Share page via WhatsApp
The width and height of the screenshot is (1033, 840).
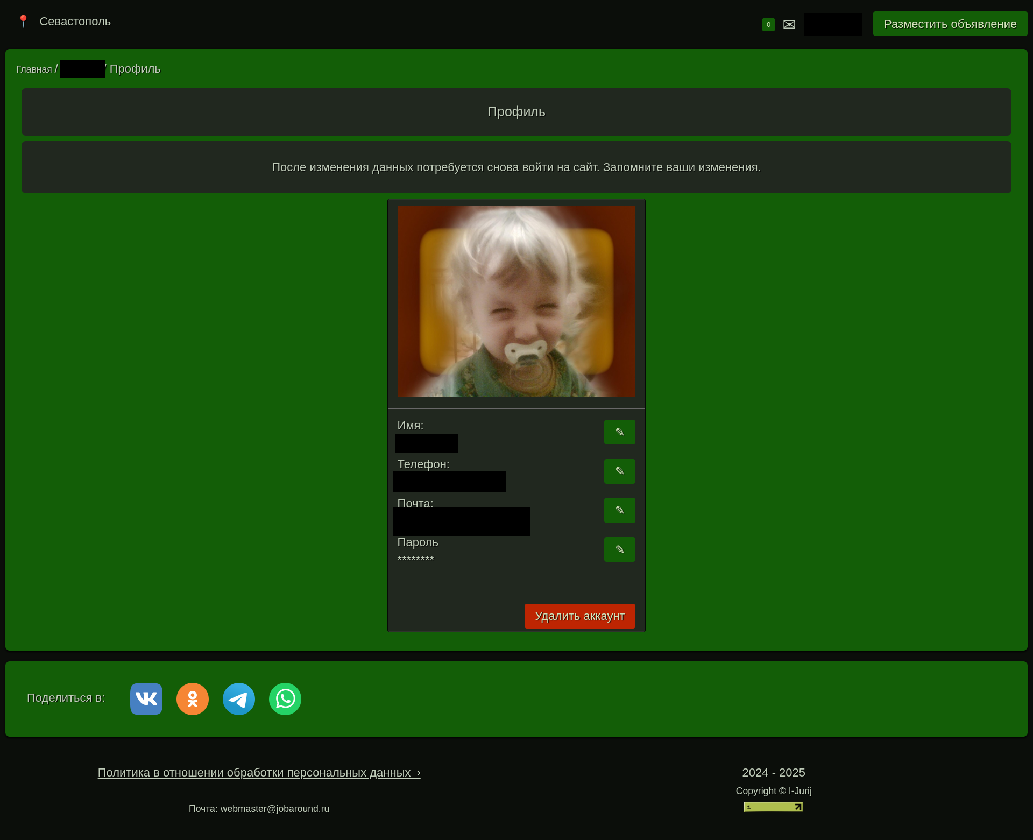pyautogui.click(x=285, y=699)
